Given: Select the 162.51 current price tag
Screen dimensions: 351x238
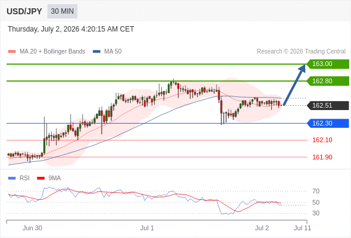Looking at the screenshot, I should pyautogui.click(x=328, y=105).
